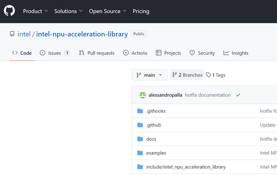Click the docs folder icon
This screenshot has height=175, width=277.
(140, 139)
